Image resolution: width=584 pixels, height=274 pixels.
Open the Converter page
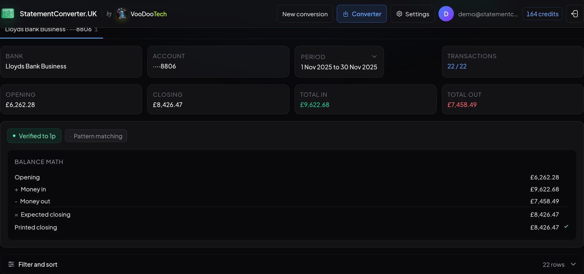point(362,14)
